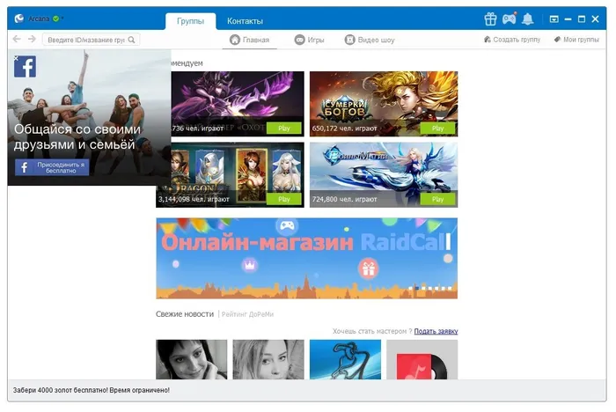
Task: Switch to the Контакты tab
Action: point(245,21)
